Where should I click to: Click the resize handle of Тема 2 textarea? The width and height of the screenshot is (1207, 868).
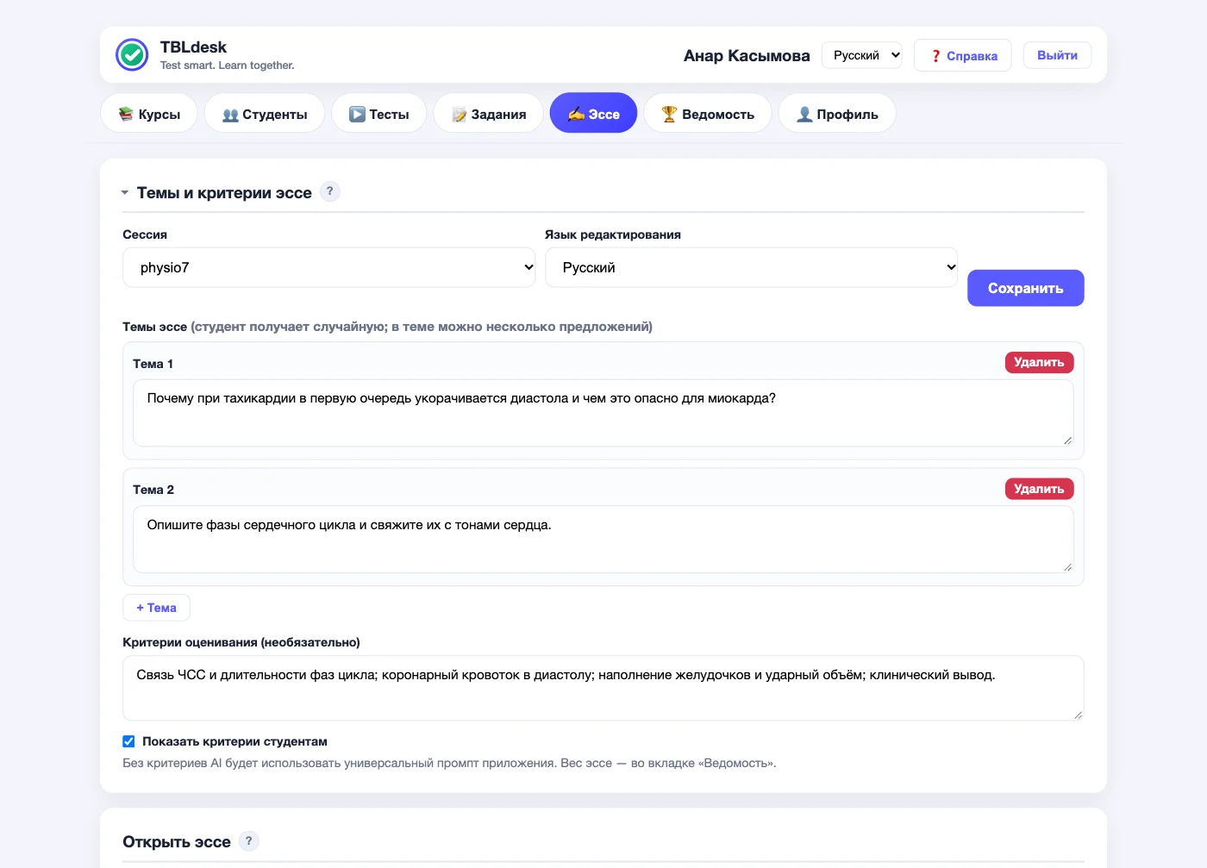tap(1067, 566)
